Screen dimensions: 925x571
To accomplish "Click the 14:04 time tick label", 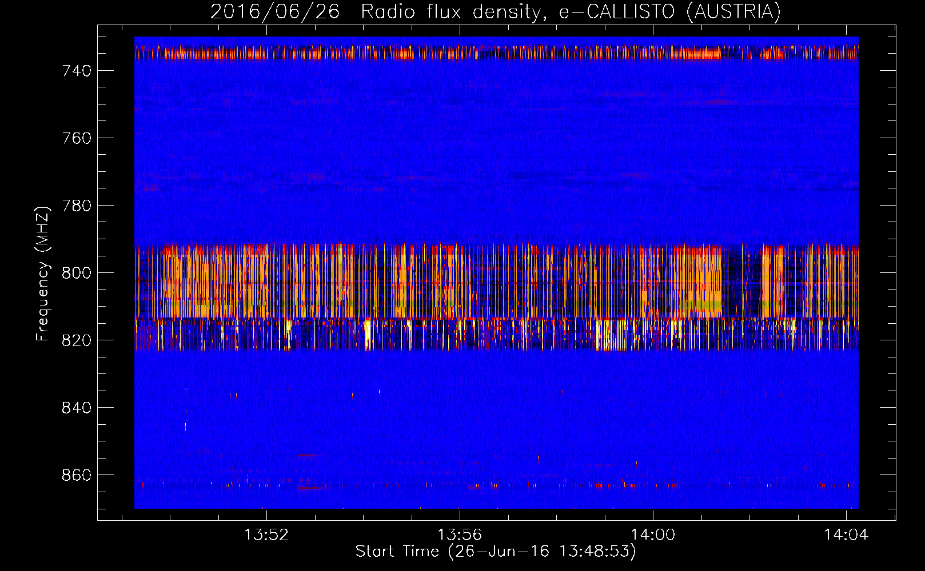I will point(846,535).
